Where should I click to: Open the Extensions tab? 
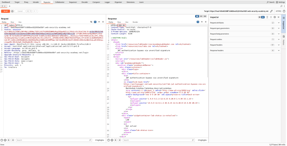[x=130, y=2]
